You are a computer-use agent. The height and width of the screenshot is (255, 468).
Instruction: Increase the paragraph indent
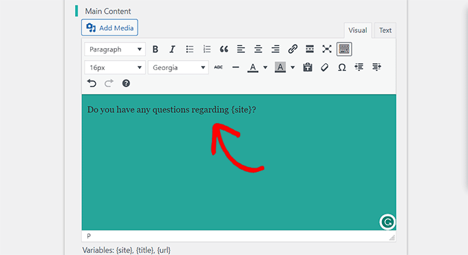376,67
